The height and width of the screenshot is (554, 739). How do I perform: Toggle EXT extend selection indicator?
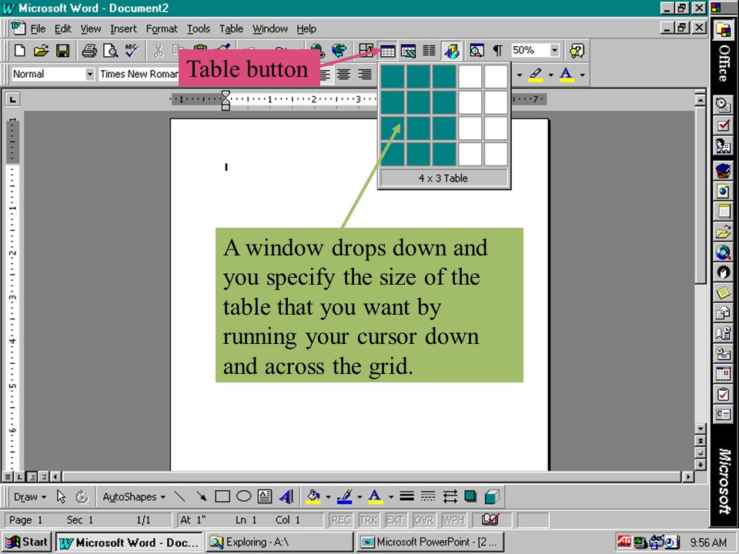(x=395, y=520)
